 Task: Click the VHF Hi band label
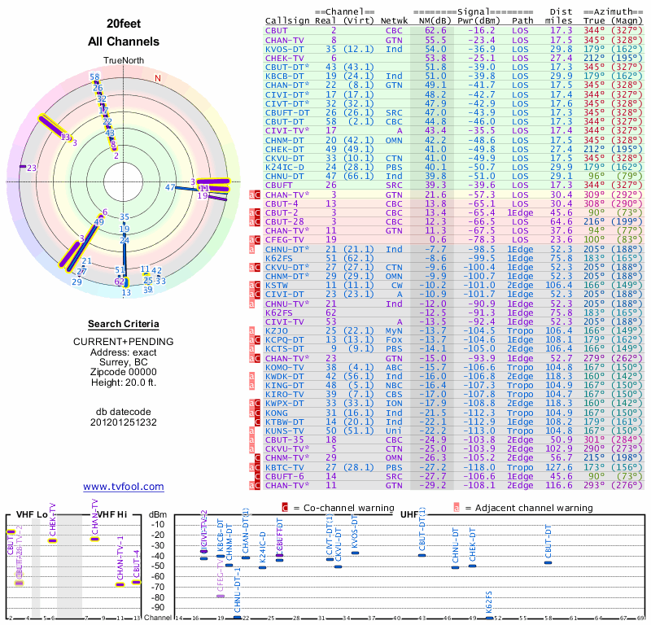(x=111, y=514)
